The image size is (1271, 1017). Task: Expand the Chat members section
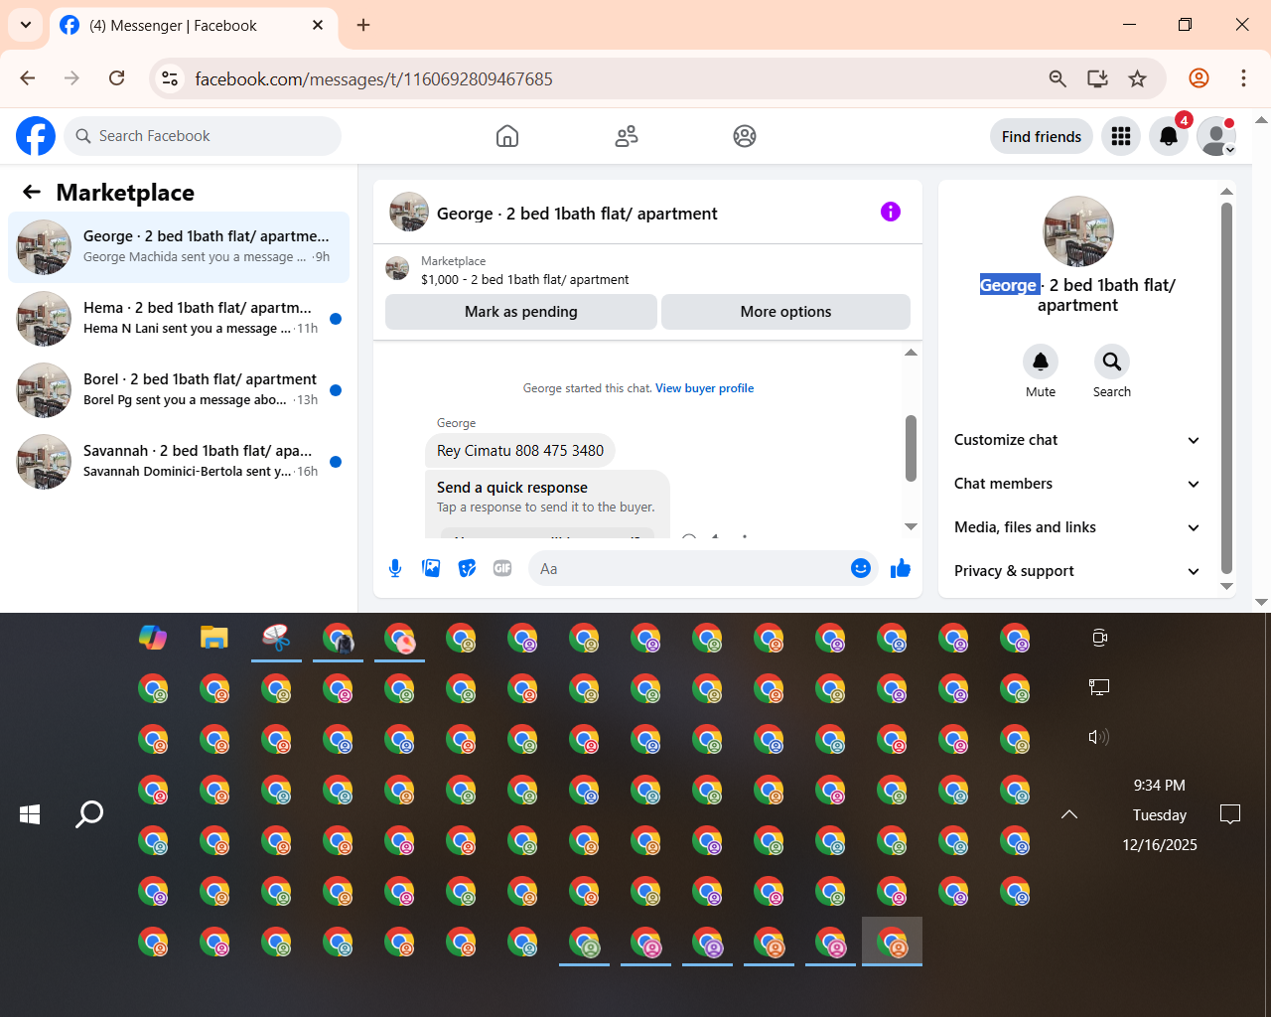(x=1077, y=484)
